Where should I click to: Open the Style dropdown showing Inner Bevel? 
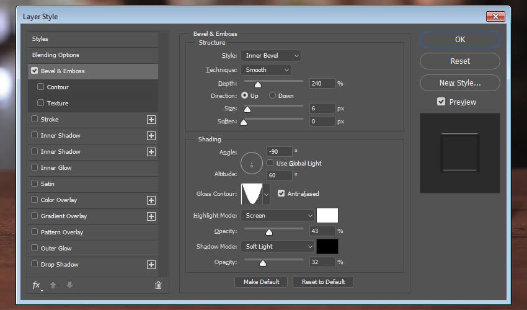click(x=271, y=55)
